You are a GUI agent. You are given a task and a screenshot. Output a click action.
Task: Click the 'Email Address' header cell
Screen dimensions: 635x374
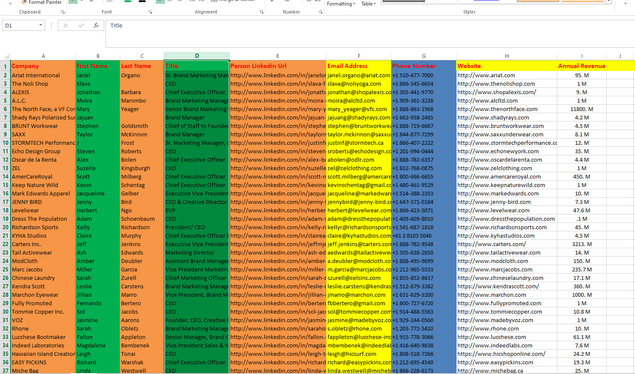pos(359,66)
